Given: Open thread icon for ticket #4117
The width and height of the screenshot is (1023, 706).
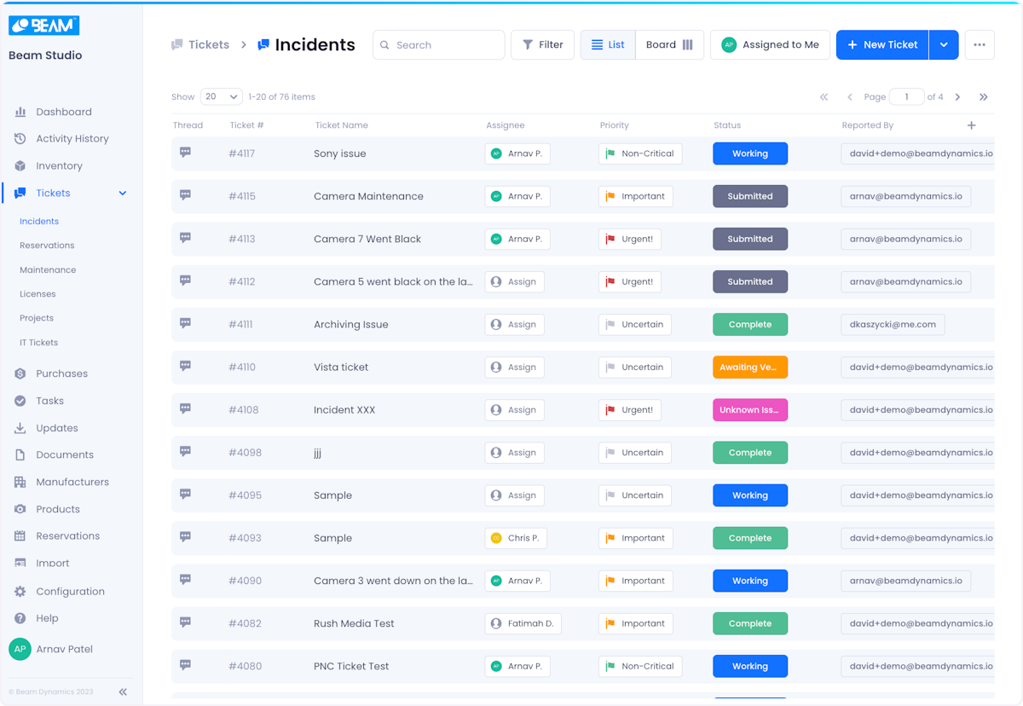Looking at the screenshot, I should click(x=185, y=153).
